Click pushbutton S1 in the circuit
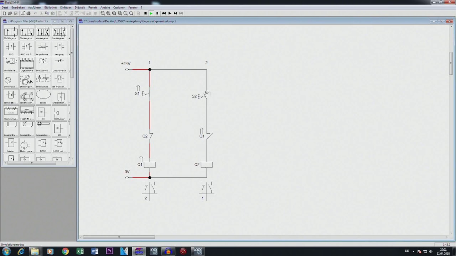 (146, 94)
